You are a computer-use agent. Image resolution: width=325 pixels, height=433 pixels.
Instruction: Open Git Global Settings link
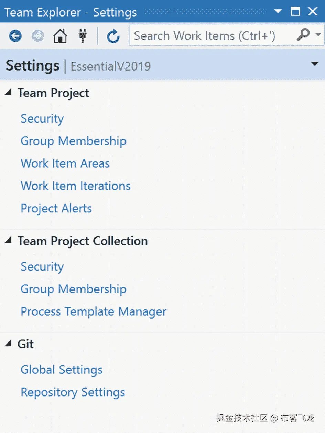click(62, 370)
